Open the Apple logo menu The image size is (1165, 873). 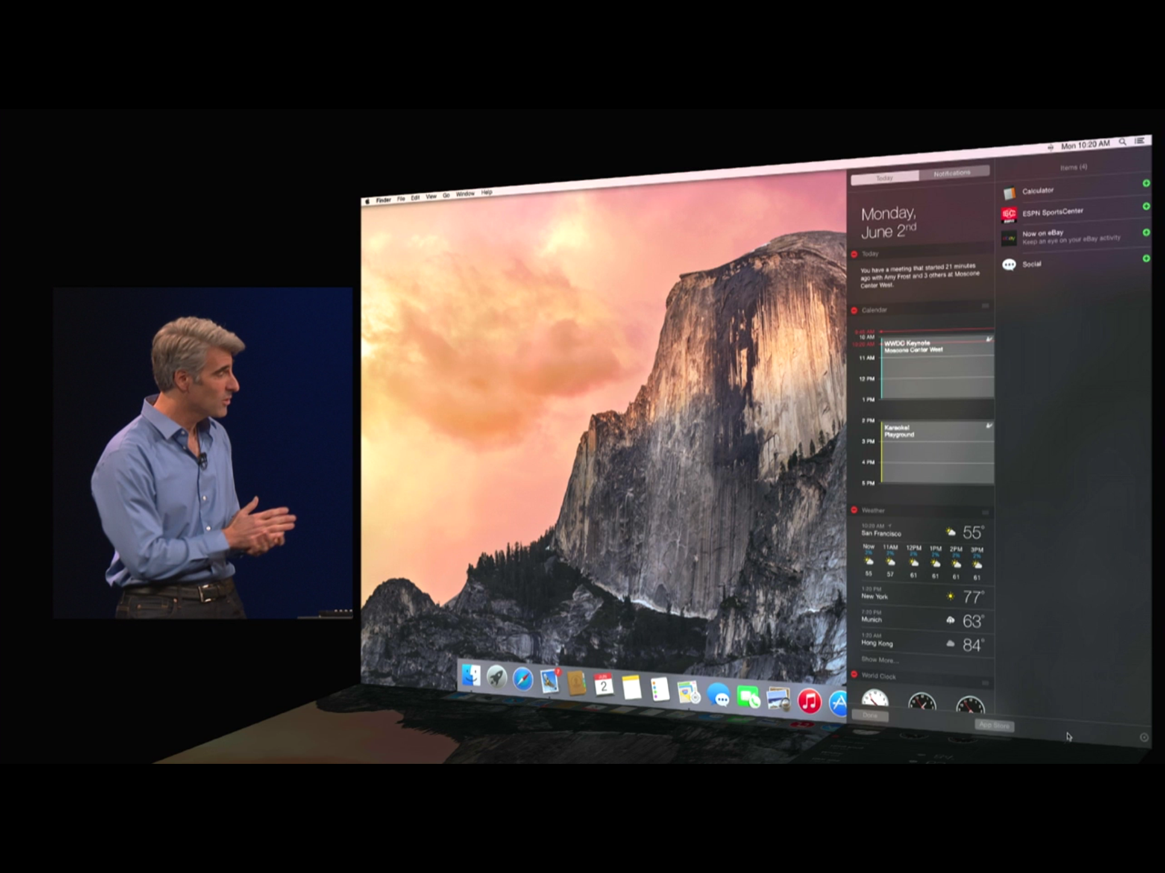[367, 201]
